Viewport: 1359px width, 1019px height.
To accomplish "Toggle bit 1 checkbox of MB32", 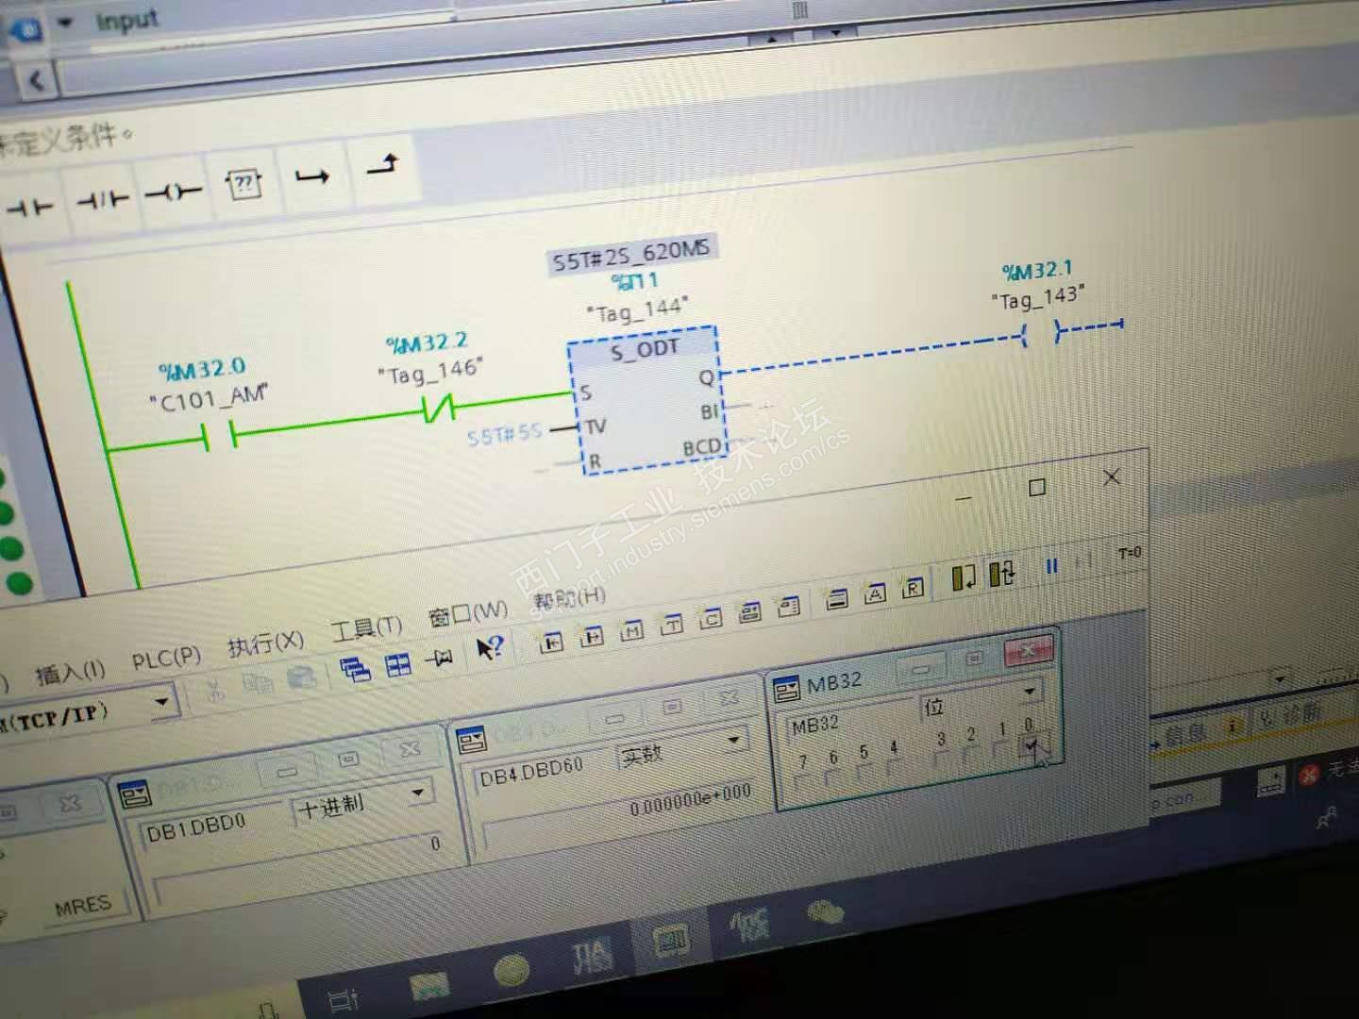I will 1002,751.
